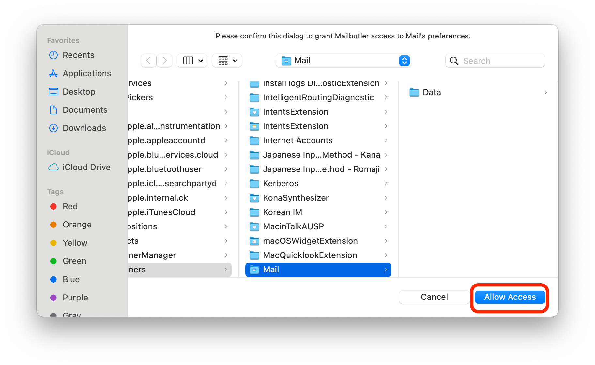Select the MacinTalkAUSP folder
This screenshot has width=595, height=365.
pos(318,226)
